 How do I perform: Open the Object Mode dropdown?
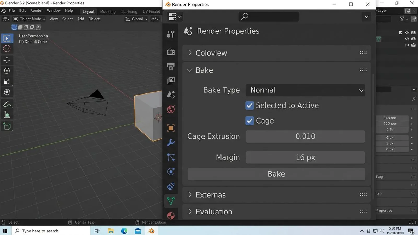click(29, 19)
